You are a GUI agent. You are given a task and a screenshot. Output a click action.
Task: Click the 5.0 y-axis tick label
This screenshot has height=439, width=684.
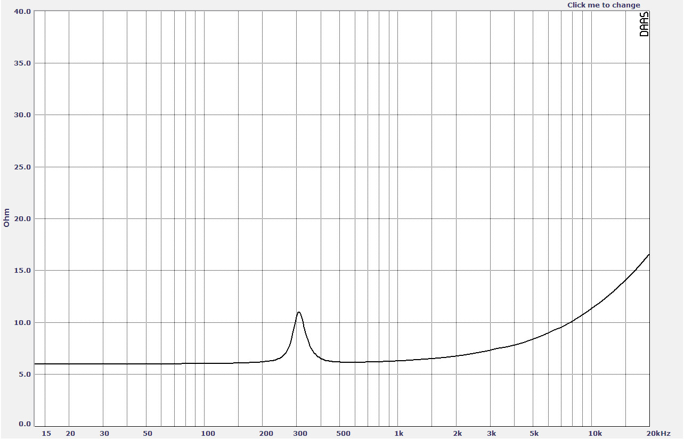(23, 375)
